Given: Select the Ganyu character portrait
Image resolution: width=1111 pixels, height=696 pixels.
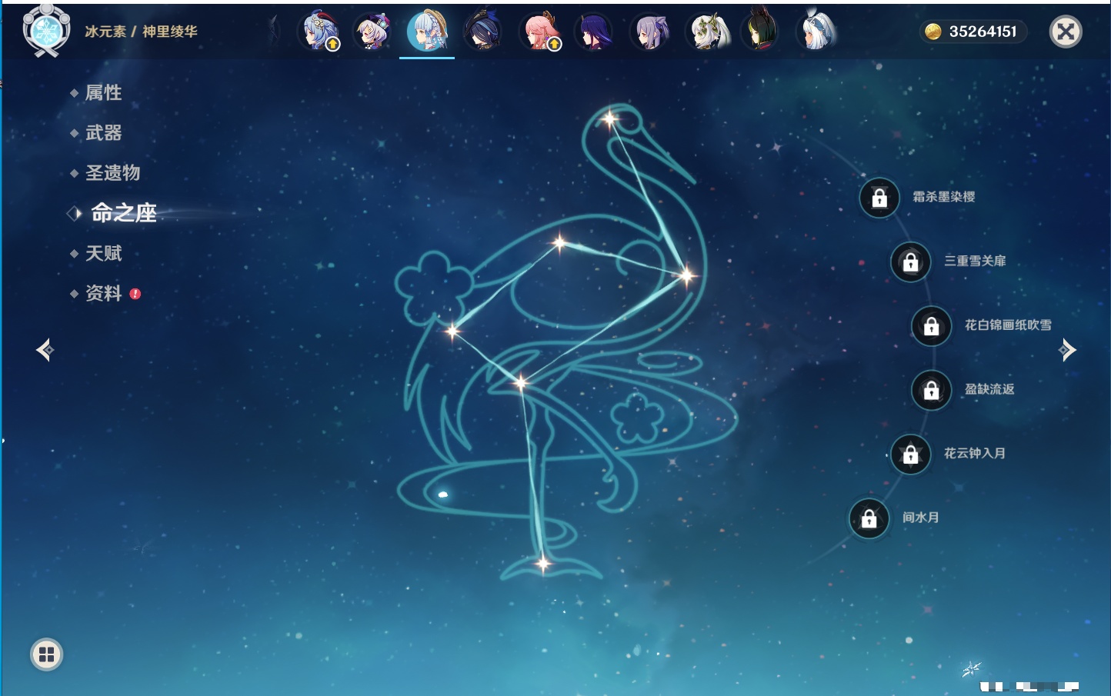Looking at the screenshot, I should click(x=319, y=32).
